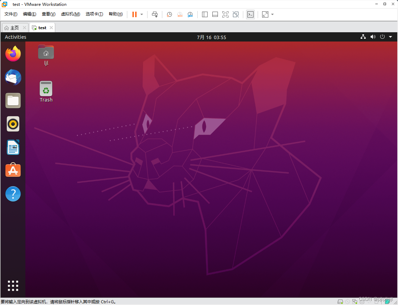Click the Ubuntu wired network icon
Screen dimensions: 398x305
[363, 37]
